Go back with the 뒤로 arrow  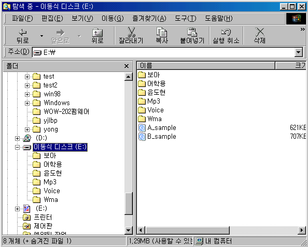[x=23, y=36]
